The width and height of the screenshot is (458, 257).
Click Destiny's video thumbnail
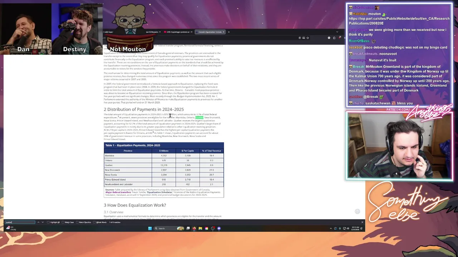[77, 29]
